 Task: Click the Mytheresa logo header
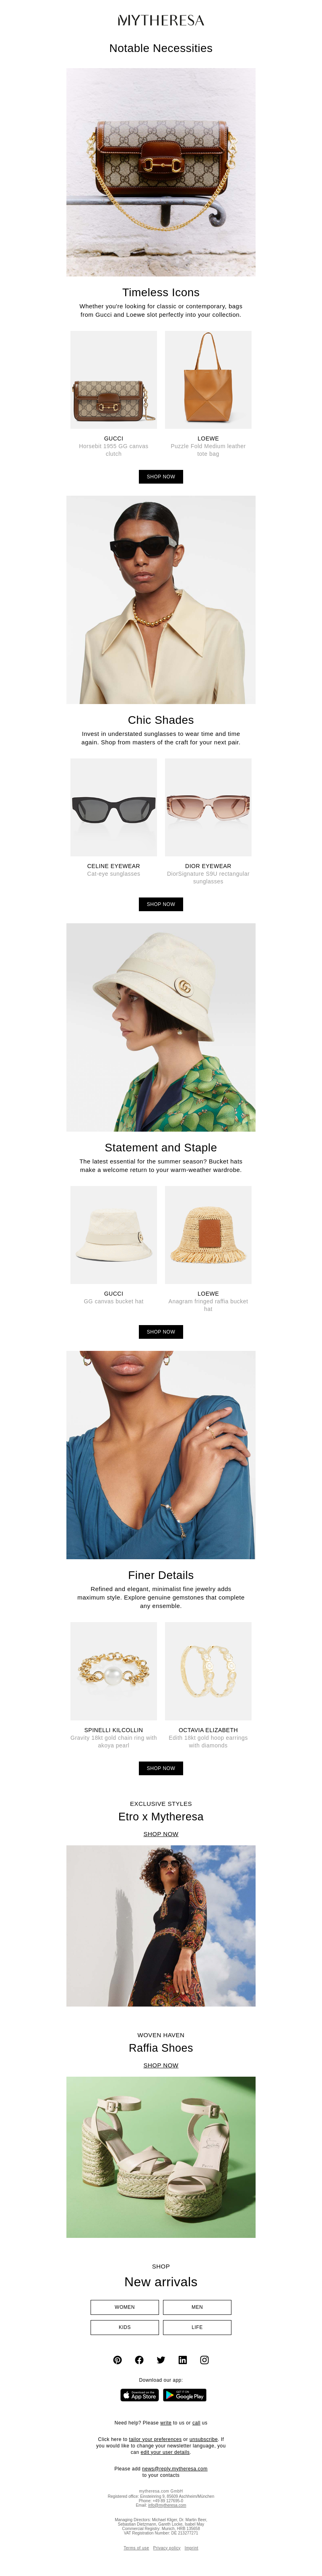point(161,20)
